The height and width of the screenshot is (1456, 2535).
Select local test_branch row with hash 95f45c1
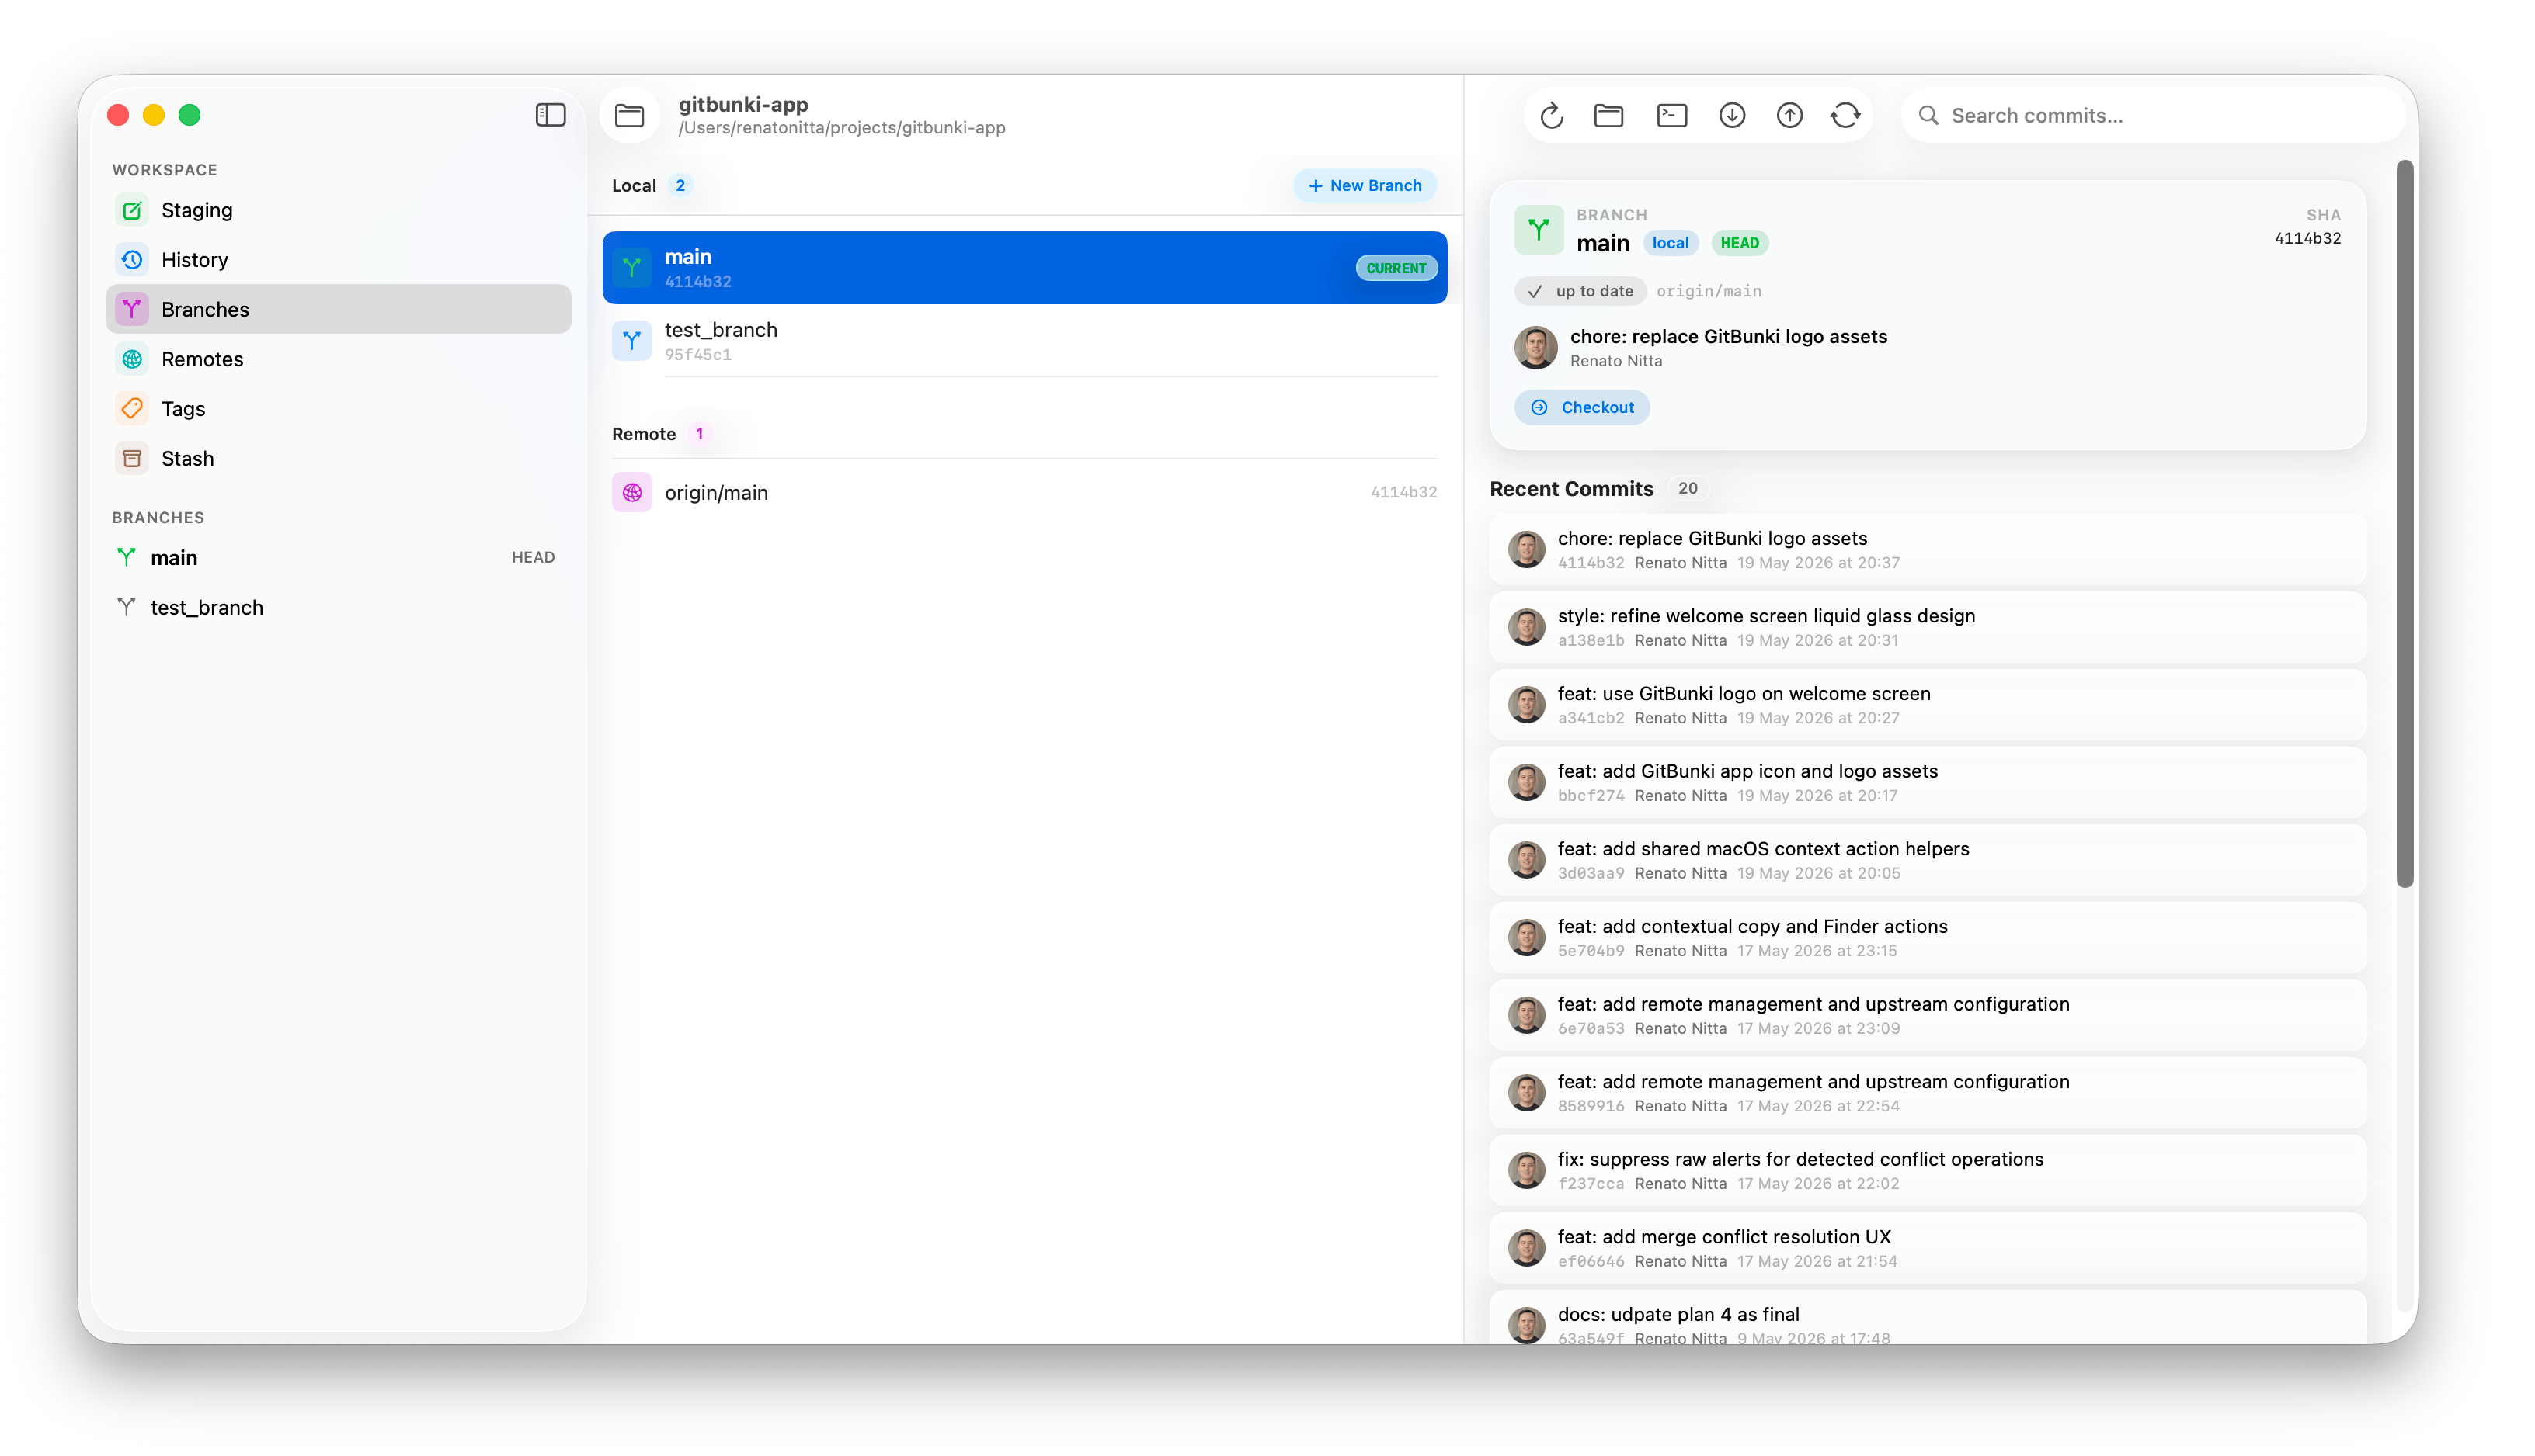click(x=1024, y=341)
